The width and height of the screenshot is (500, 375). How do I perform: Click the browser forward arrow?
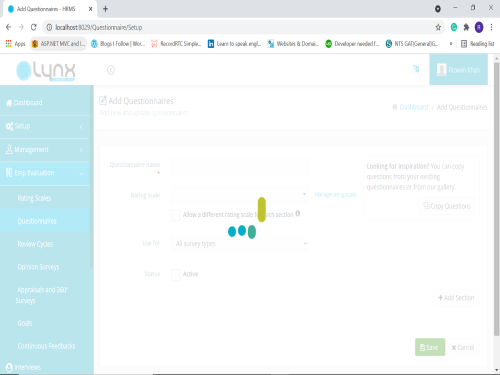(21, 27)
